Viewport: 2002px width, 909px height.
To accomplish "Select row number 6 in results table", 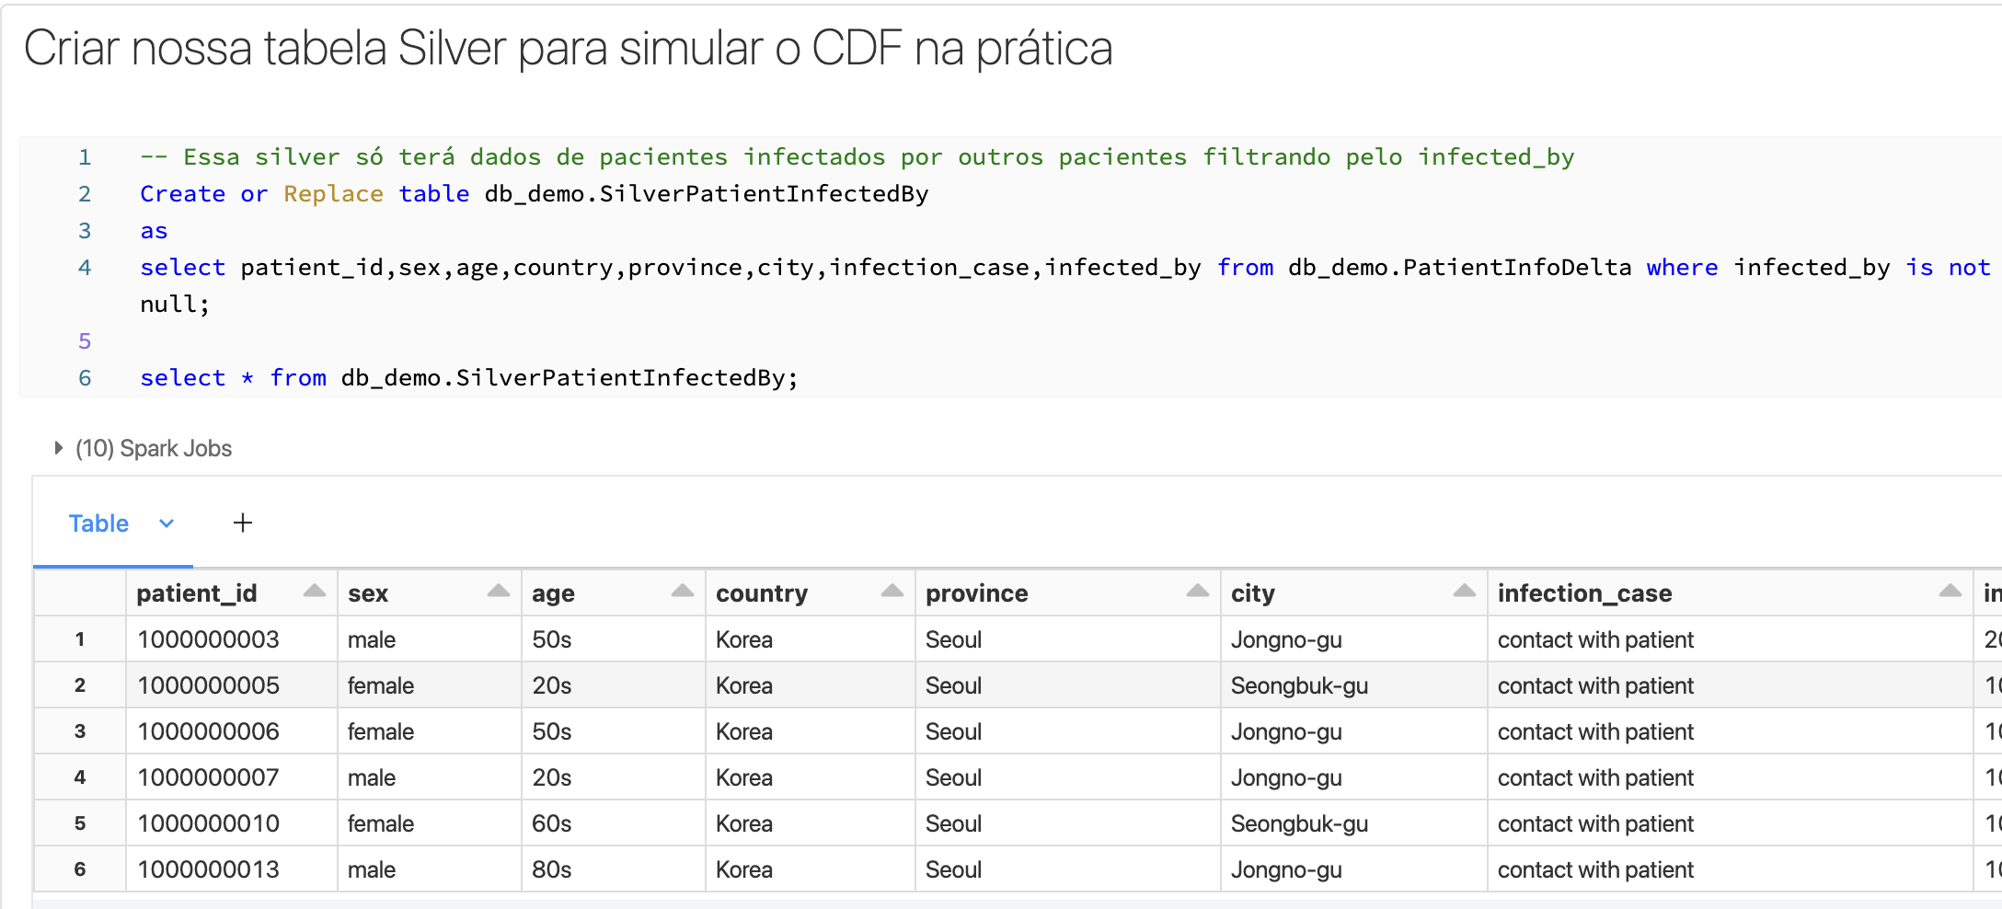I will pyautogui.click(x=80, y=869).
